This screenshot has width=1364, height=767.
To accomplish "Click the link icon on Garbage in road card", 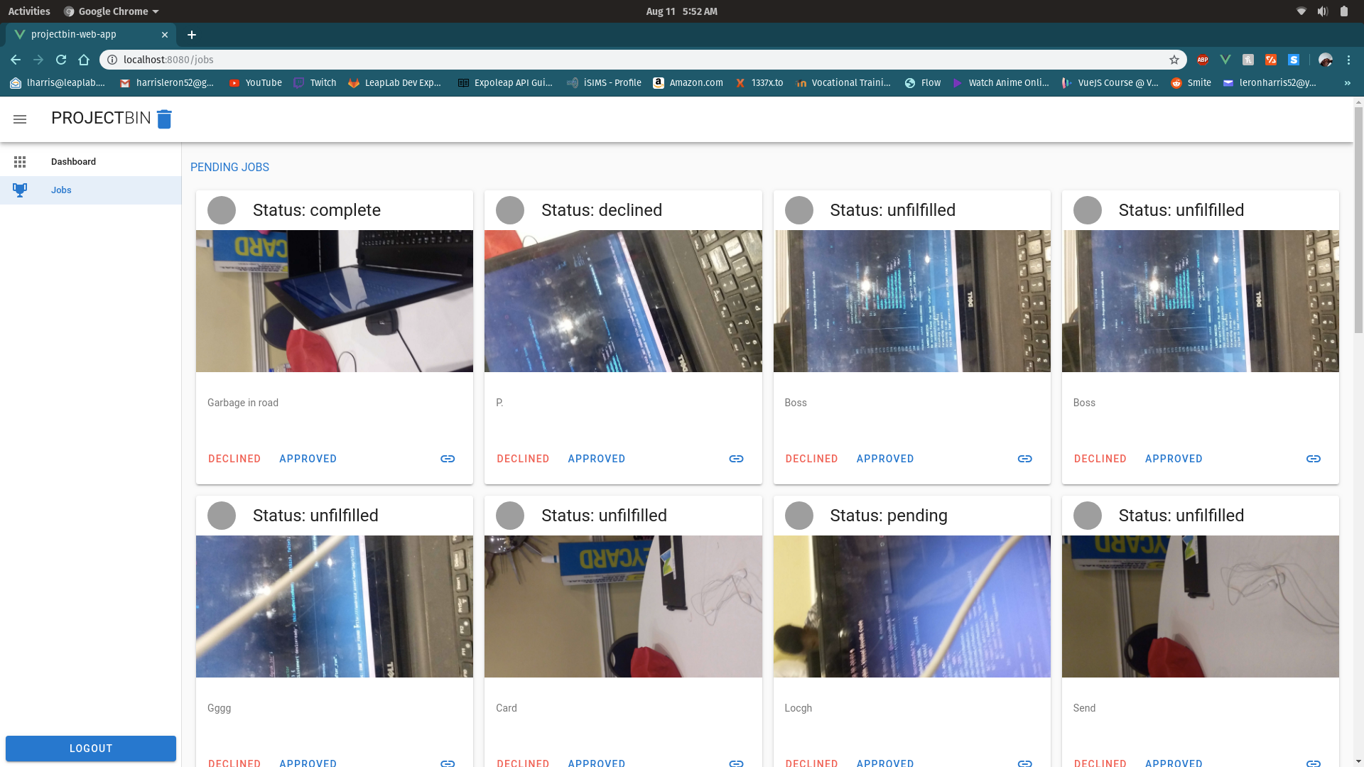I will click(448, 459).
